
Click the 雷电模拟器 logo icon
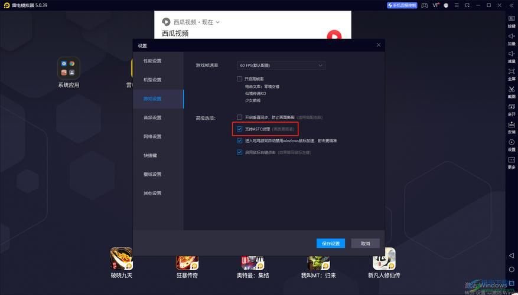coord(6,5)
